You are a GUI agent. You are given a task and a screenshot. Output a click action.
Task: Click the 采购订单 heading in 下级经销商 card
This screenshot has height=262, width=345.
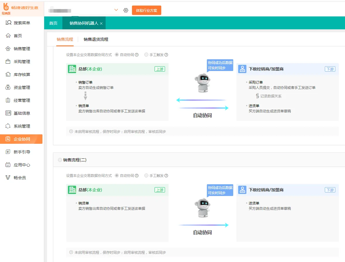pyautogui.click(x=256, y=82)
